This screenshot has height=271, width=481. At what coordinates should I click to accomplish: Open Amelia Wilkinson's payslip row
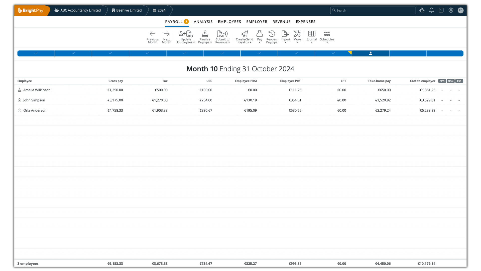click(x=240, y=90)
